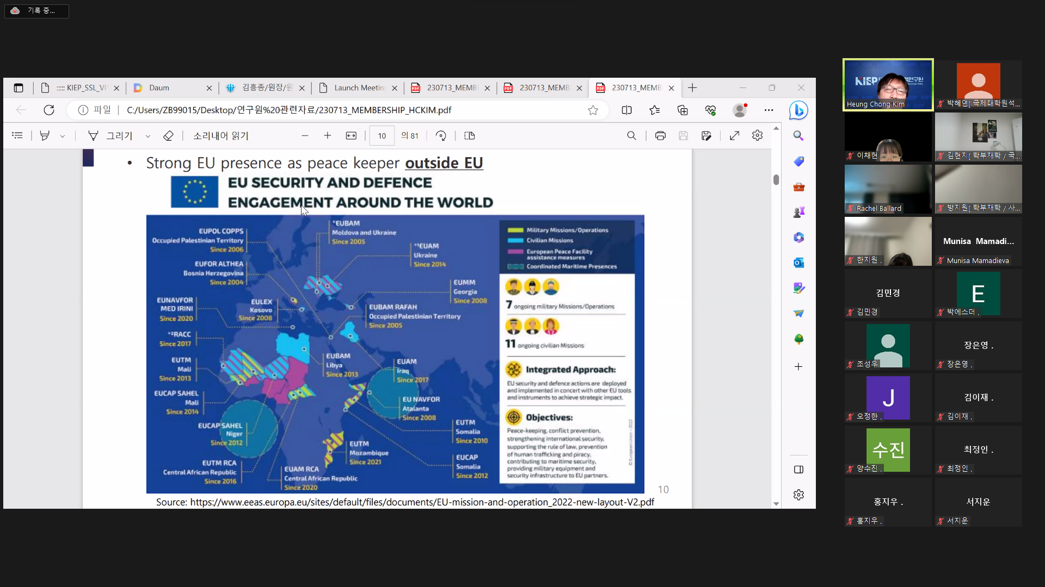Select the PDF highlight tool

(45, 136)
